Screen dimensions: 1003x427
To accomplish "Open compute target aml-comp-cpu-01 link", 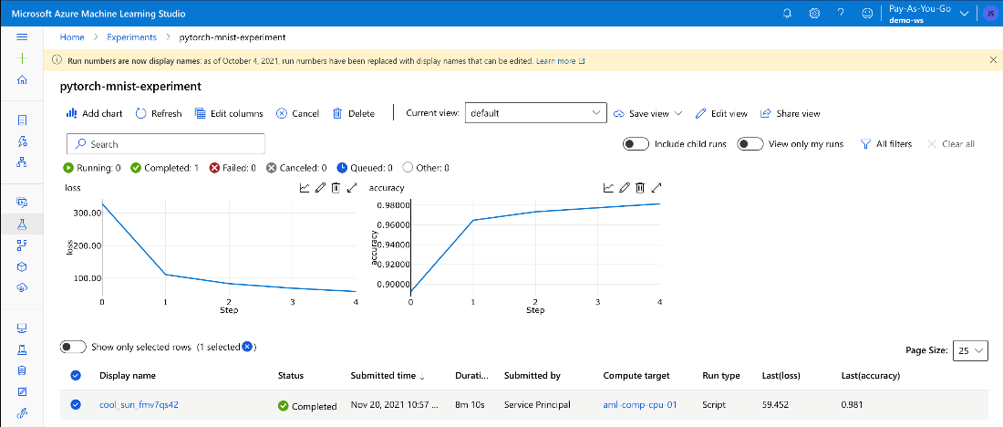I will [640, 405].
